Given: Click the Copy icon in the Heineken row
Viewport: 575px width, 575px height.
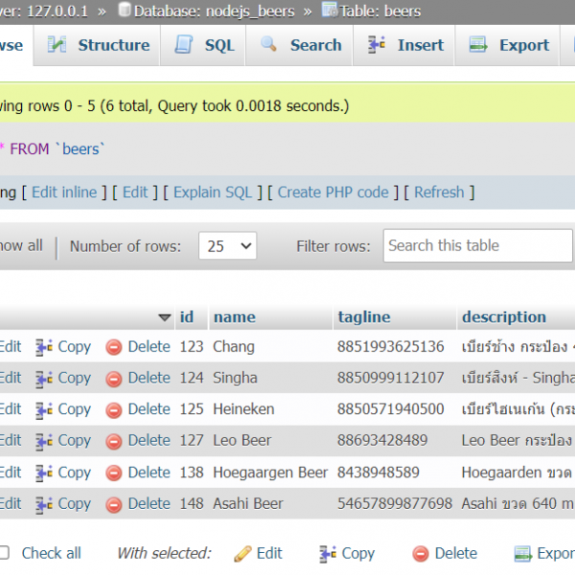Looking at the screenshot, I should click(x=44, y=410).
